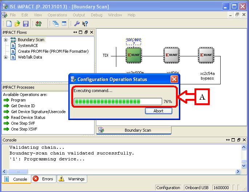The image size is (249, 192).
Task: Click the Program green arrow icon
Action: pyautogui.click(x=6, y=100)
